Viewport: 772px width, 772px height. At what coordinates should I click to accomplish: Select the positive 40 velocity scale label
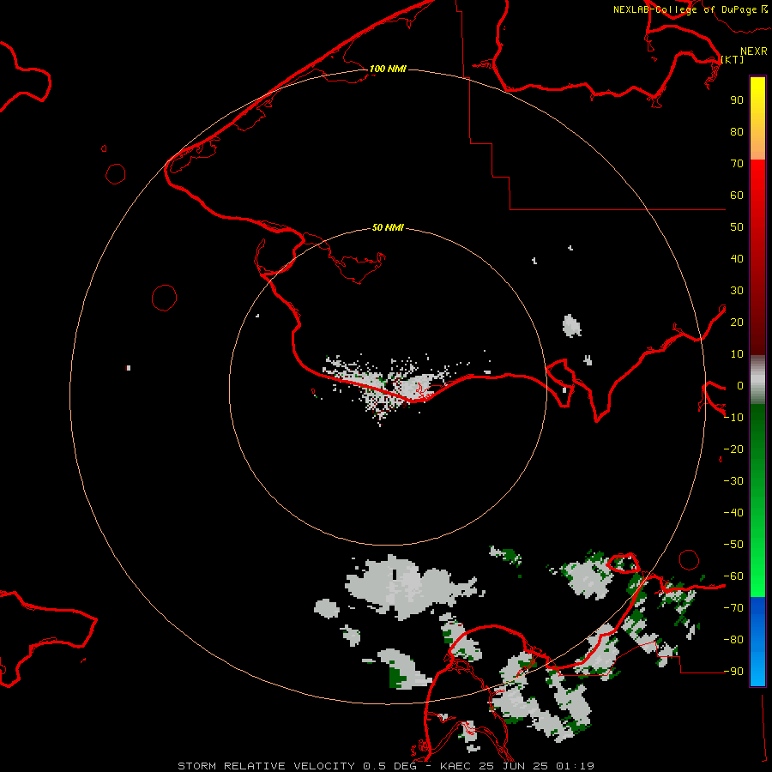pos(737,258)
